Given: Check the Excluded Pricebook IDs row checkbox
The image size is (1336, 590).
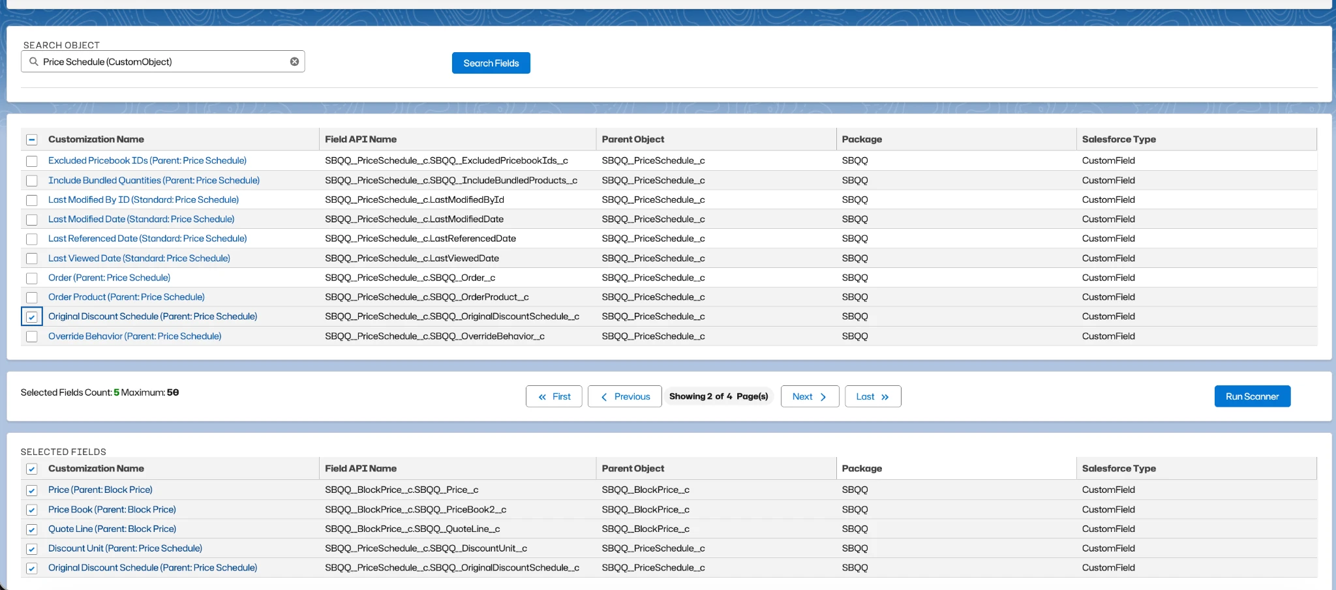Looking at the screenshot, I should point(32,161).
